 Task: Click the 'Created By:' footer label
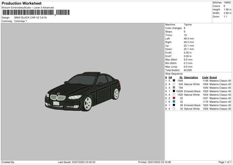point(8,162)
